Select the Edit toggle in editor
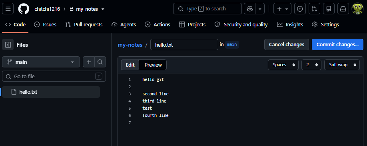 point(130,65)
